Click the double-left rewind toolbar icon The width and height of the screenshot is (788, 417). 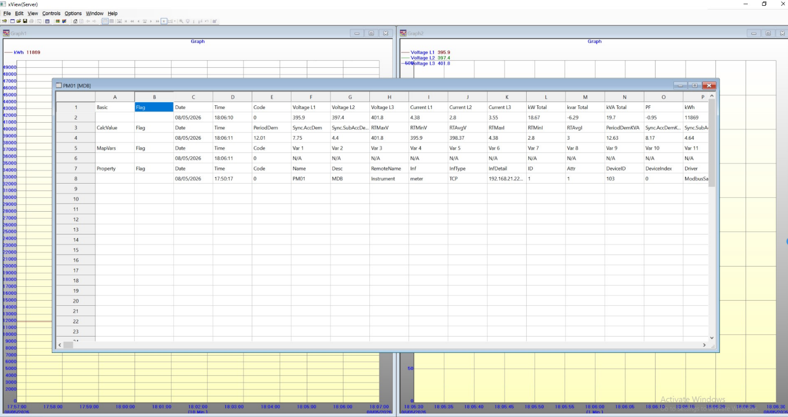(132, 21)
